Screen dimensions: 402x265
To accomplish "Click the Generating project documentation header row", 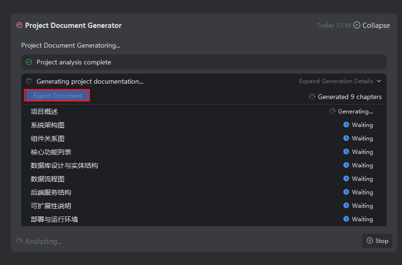I will [144, 81].
